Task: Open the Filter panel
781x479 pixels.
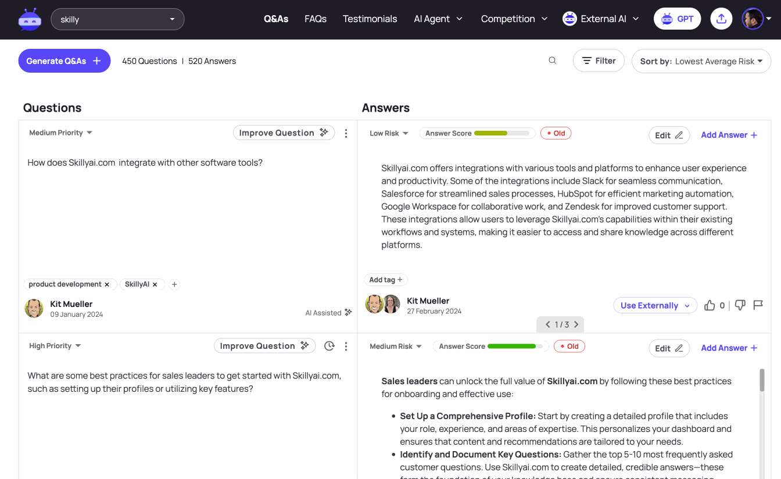Action: pyautogui.click(x=599, y=60)
